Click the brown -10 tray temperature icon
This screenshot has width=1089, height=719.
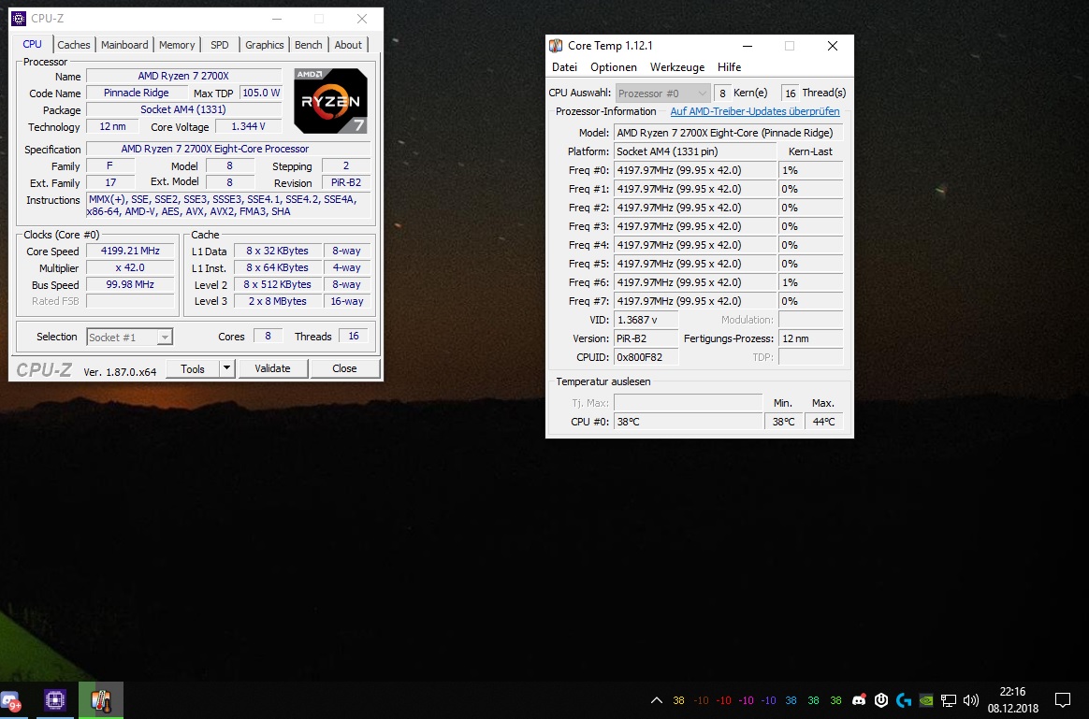coord(702,700)
